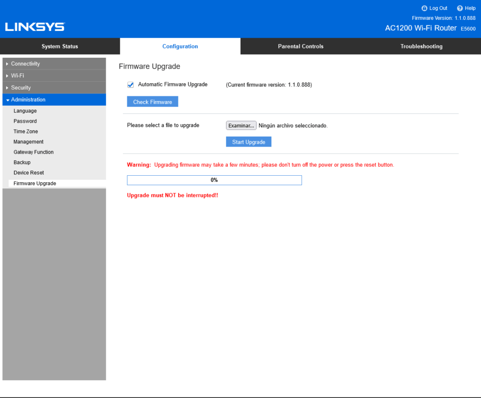Click the Connectivity menu label
Image resolution: width=481 pixels, height=398 pixels.
pos(25,64)
